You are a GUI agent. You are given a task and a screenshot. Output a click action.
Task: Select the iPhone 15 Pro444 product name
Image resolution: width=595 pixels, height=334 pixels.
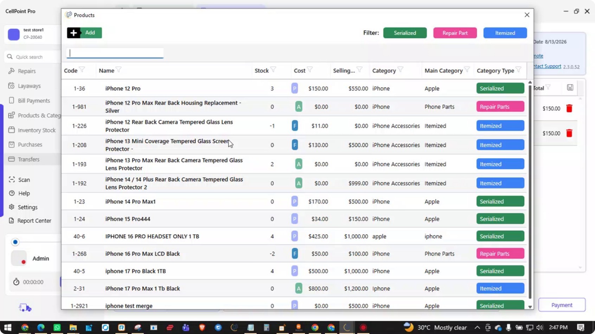pyautogui.click(x=128, y=219)
